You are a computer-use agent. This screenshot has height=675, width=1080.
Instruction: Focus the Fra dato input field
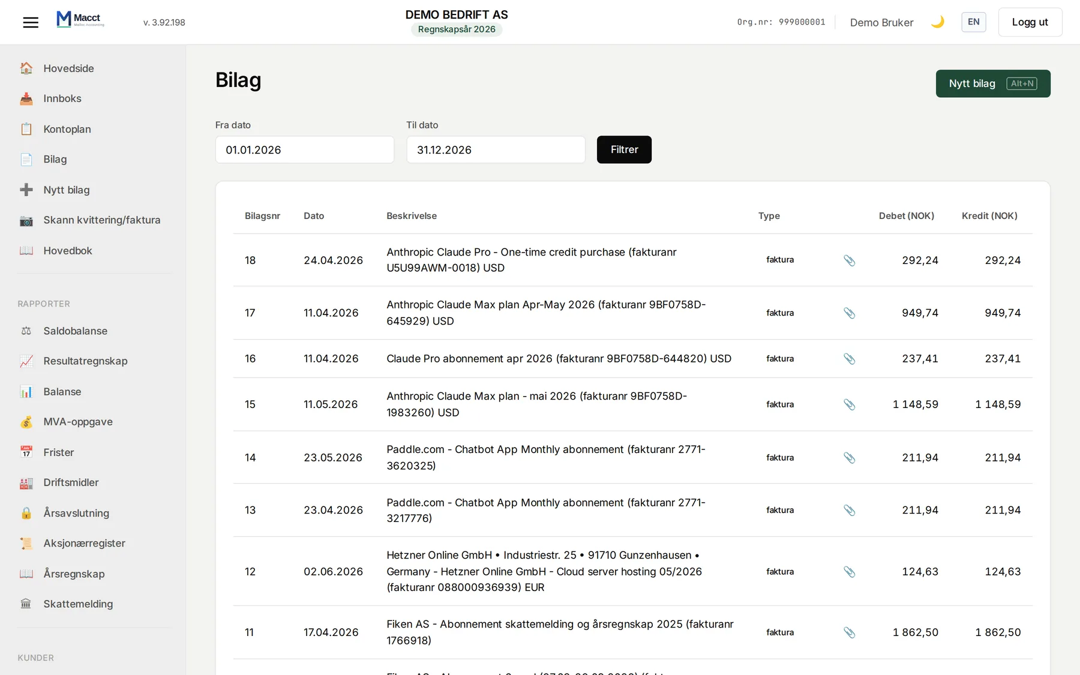tap(304, 149)
